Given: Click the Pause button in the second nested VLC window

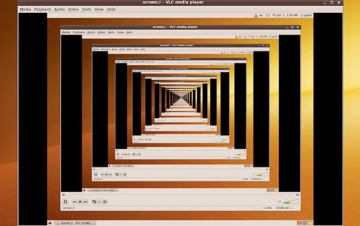Looking at the screenshot, I should [x=96, y=175].
